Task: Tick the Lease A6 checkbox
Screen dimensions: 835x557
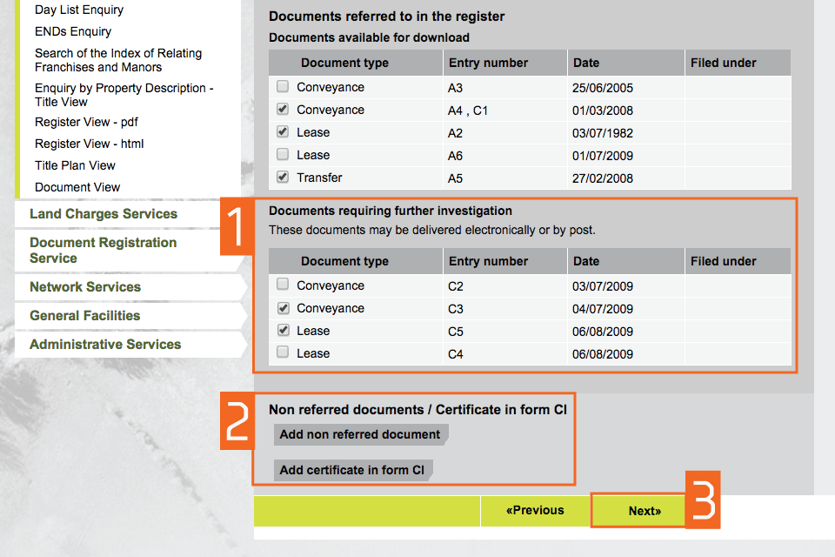Action: click(x=283, y=155)
